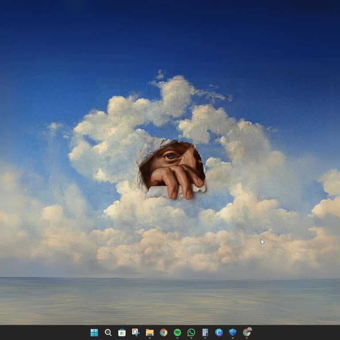Image resolution: width=340 pixels, height=340 pixels.
Task: Open Spotify from taskbar
Action: pyautogui.click(x=178, y=332)
